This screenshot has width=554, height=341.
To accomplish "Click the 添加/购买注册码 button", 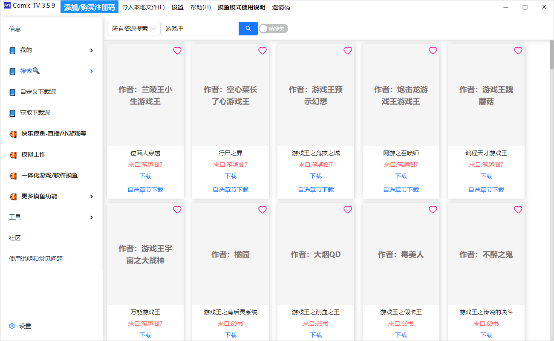I will tap(89, 7).
